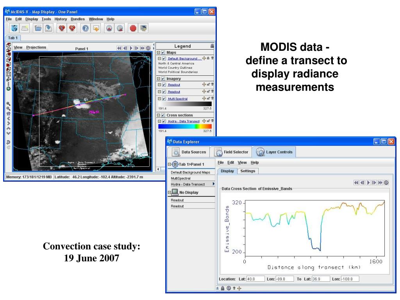Click the home reset-view icon beside map

9,114
